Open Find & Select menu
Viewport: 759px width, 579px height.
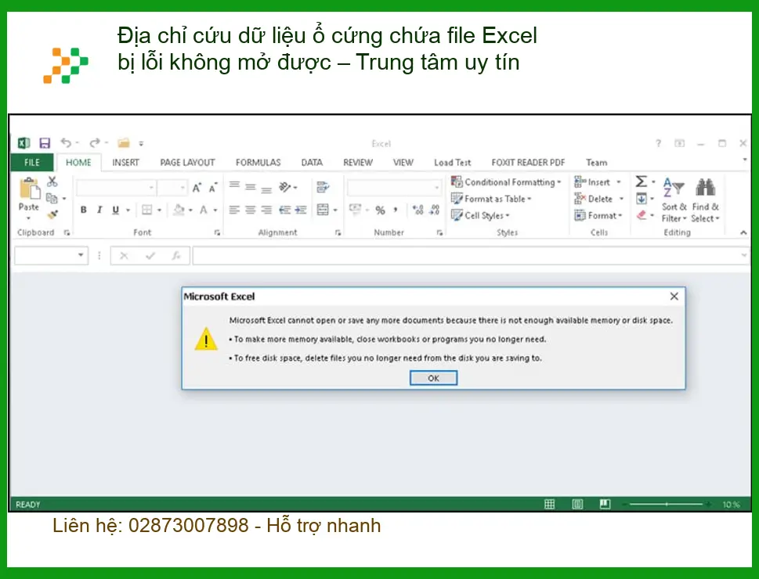point(705,200)
